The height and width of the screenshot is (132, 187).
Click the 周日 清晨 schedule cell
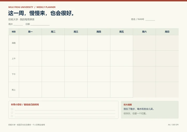coord(167,43)
